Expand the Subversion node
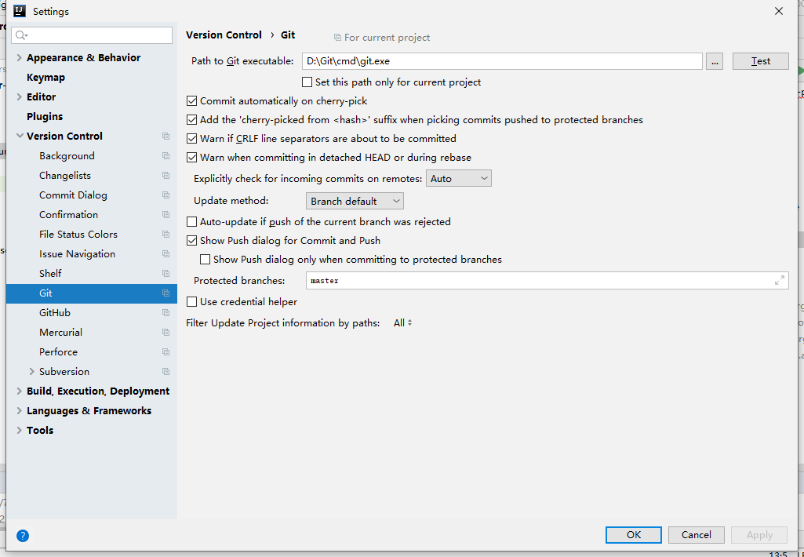Screen dimensions: 804x557 coord(32,371)
